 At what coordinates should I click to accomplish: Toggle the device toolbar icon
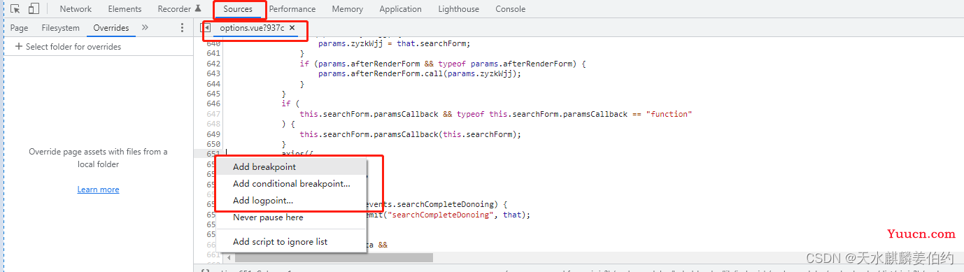click(x=34, y=9)
